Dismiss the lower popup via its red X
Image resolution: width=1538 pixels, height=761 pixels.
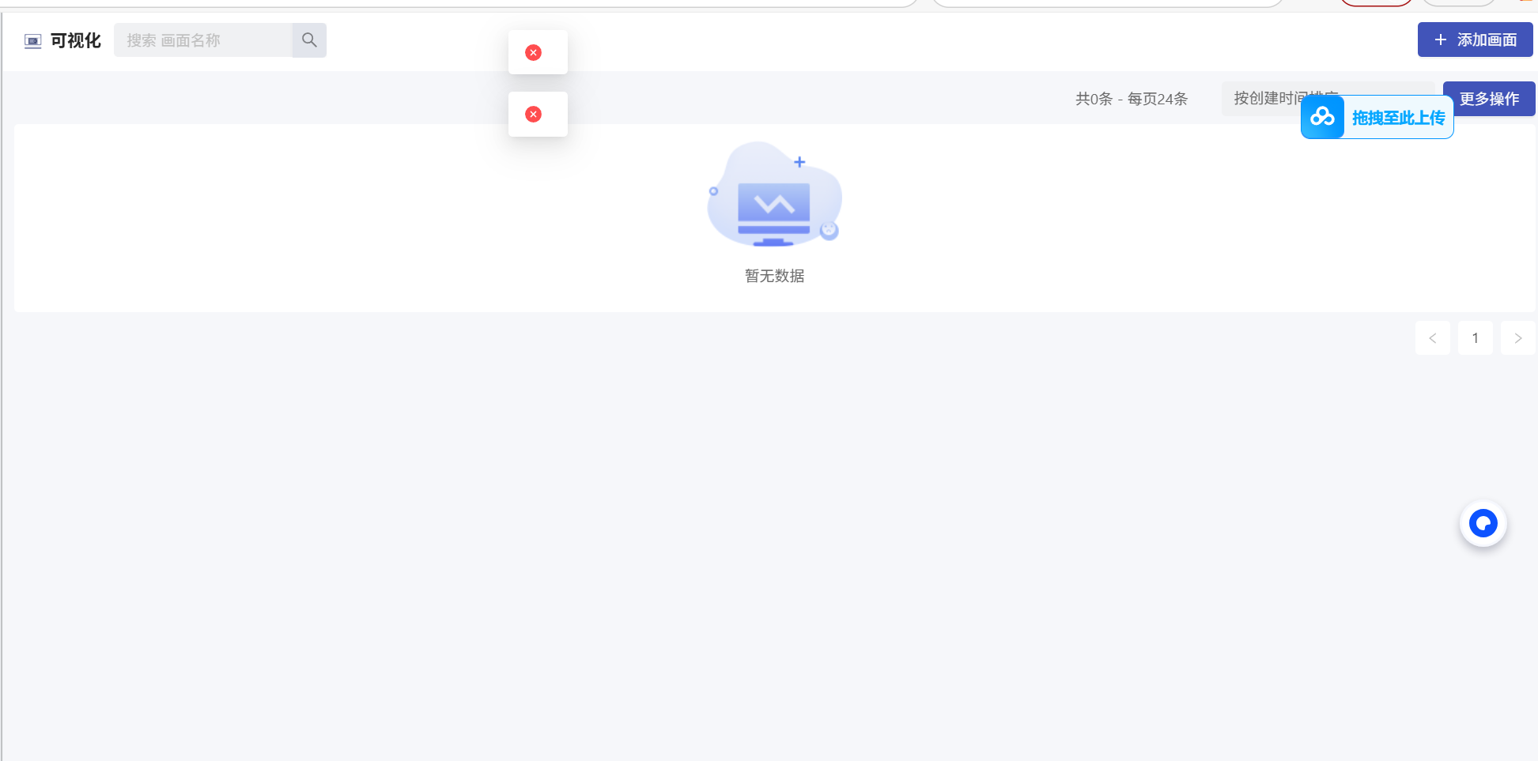535,114
